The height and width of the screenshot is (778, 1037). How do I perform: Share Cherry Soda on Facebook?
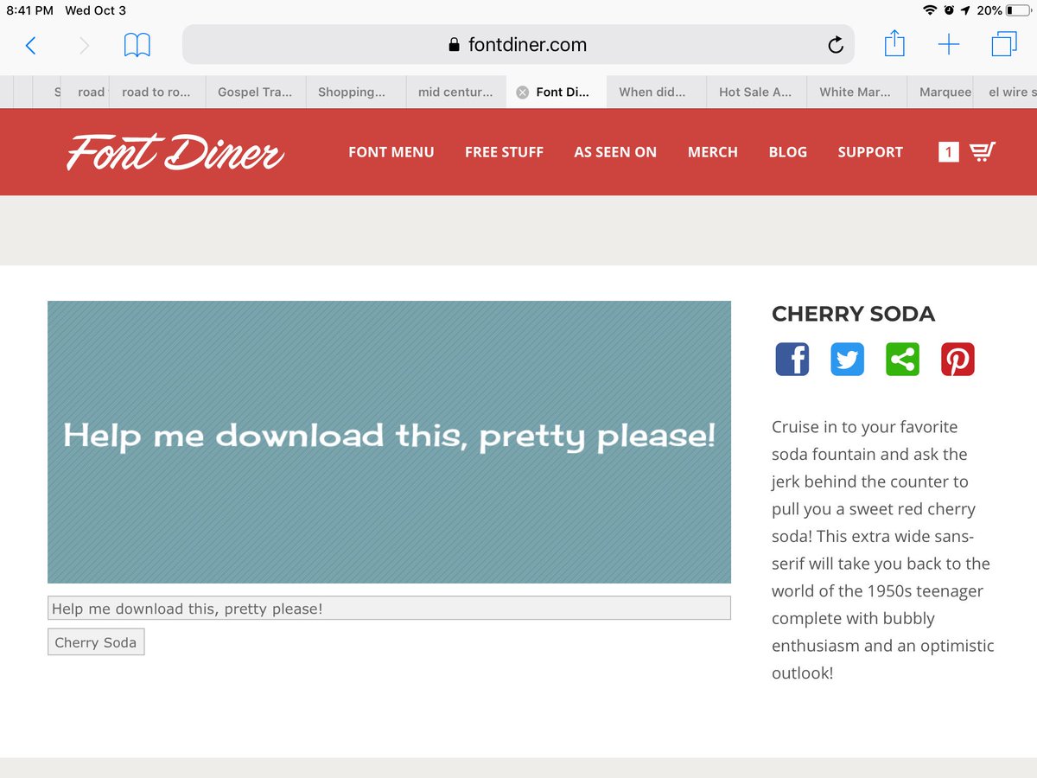(x=792, y=359)
